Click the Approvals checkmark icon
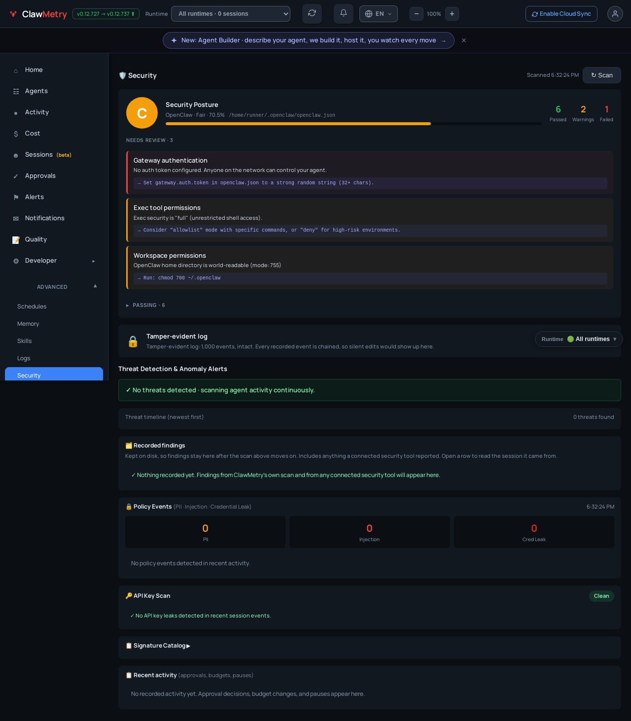This screenshot has width=631, height=721. (16, 176)
